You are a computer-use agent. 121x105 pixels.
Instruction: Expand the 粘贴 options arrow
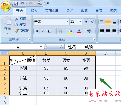7,33
